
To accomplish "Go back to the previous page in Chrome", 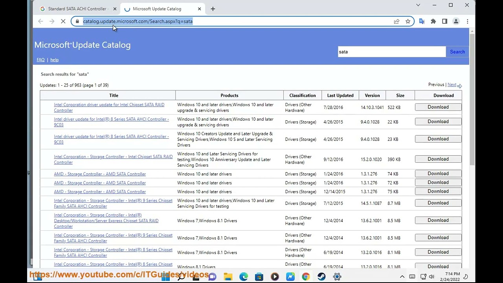I will click(40, 21).
